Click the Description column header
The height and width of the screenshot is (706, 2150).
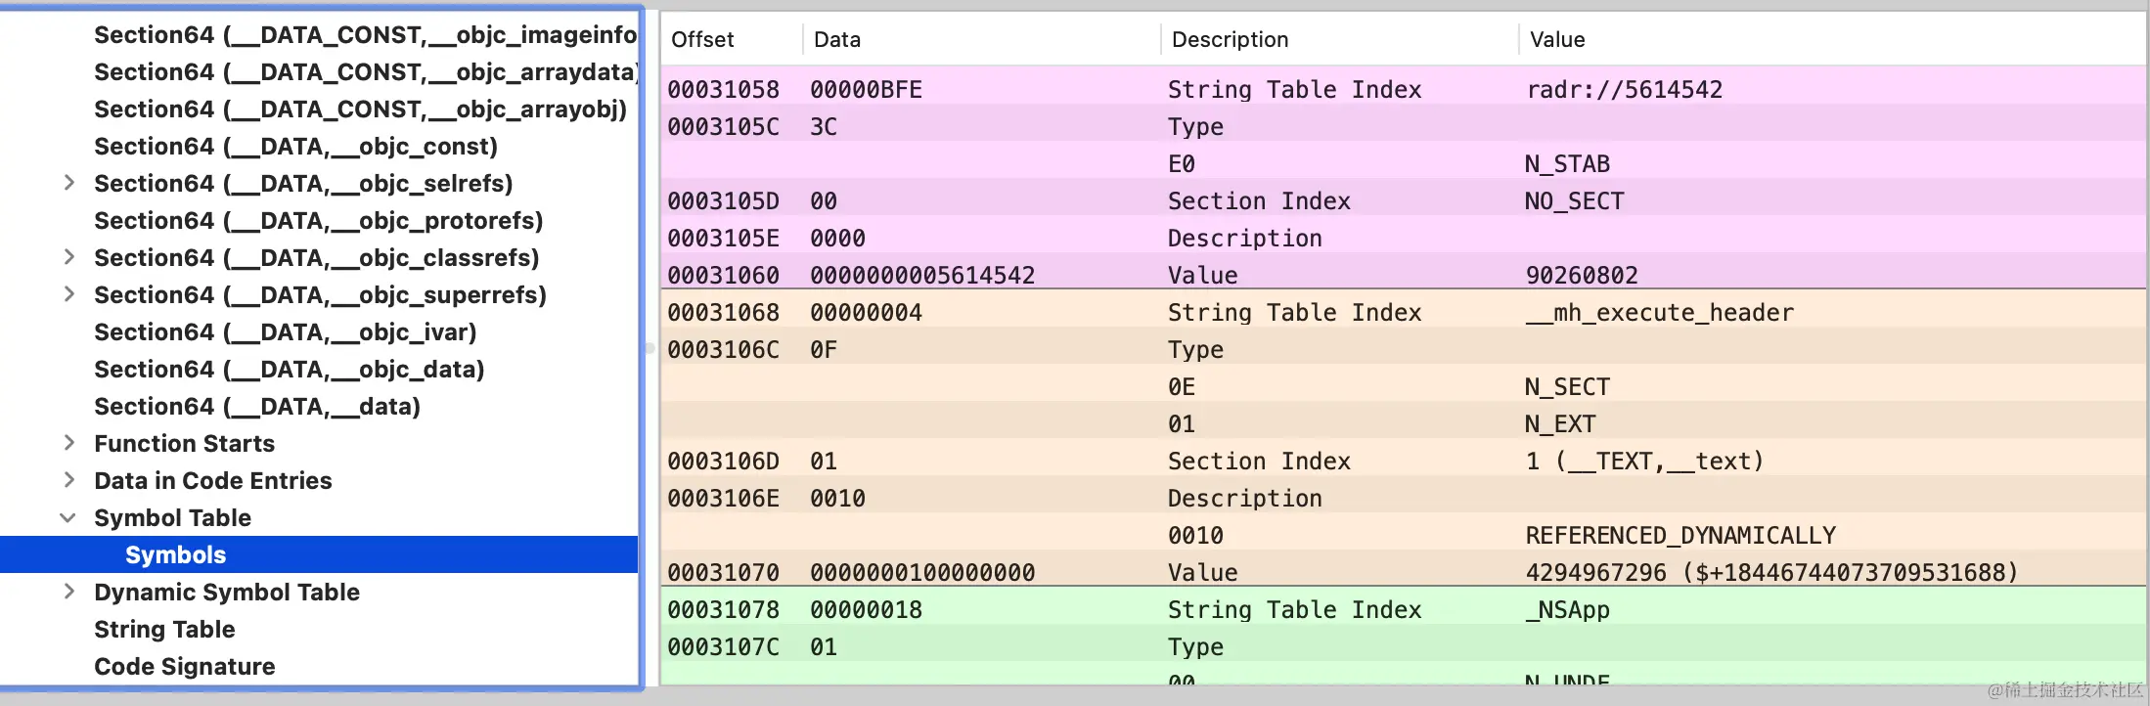[1230, 39]
